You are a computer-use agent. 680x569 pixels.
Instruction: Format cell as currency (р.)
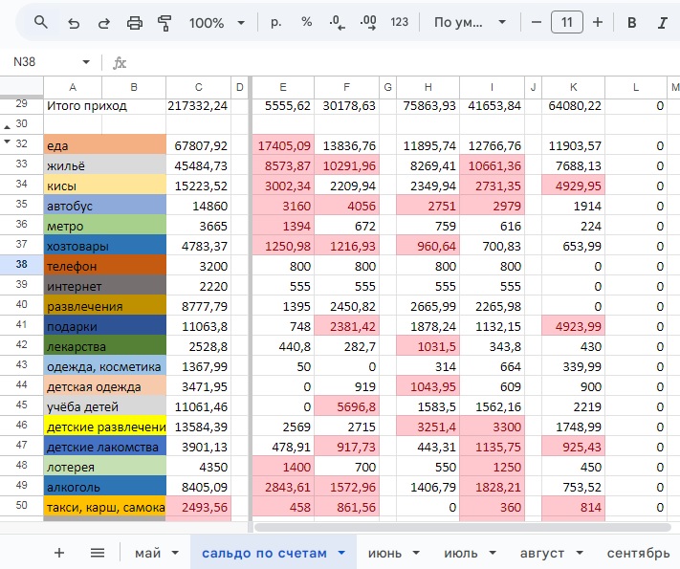(275, 22)
